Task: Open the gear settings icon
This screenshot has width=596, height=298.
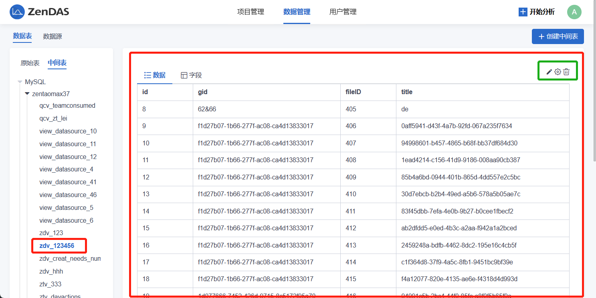Action: (x=558, y=72)
